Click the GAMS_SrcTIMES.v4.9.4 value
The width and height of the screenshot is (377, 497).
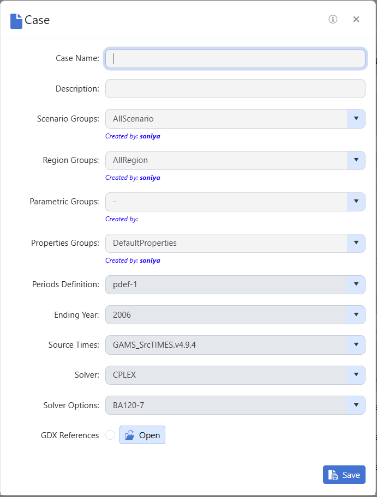[x=154, y=345]
